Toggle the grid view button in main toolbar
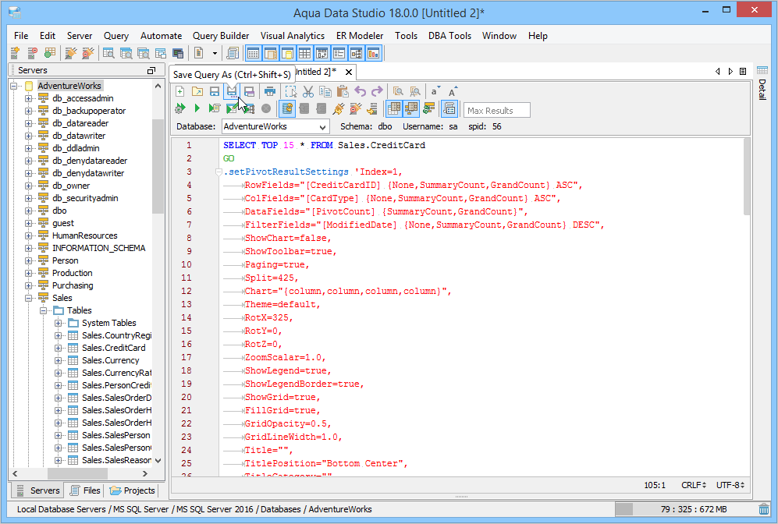This screenshot has height=524, width=778. (x=304, y=53)
